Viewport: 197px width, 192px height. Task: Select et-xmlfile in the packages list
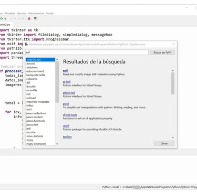tap(32, 90)
